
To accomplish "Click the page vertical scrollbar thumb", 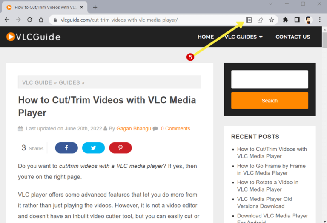I will point(324,40).
